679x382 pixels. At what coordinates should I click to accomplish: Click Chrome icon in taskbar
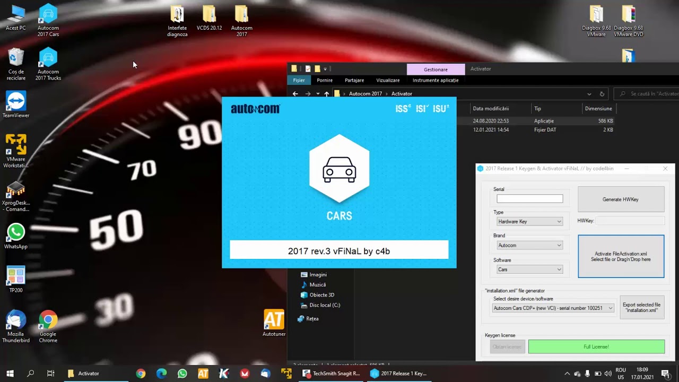tap(141, 374)
